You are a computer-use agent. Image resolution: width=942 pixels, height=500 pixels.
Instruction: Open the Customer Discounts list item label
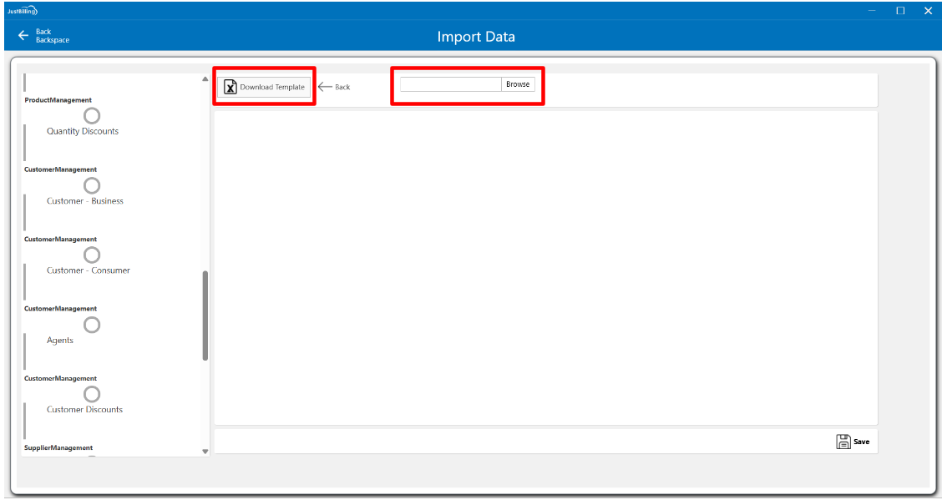pyautogui.click(x=84, y=410)
